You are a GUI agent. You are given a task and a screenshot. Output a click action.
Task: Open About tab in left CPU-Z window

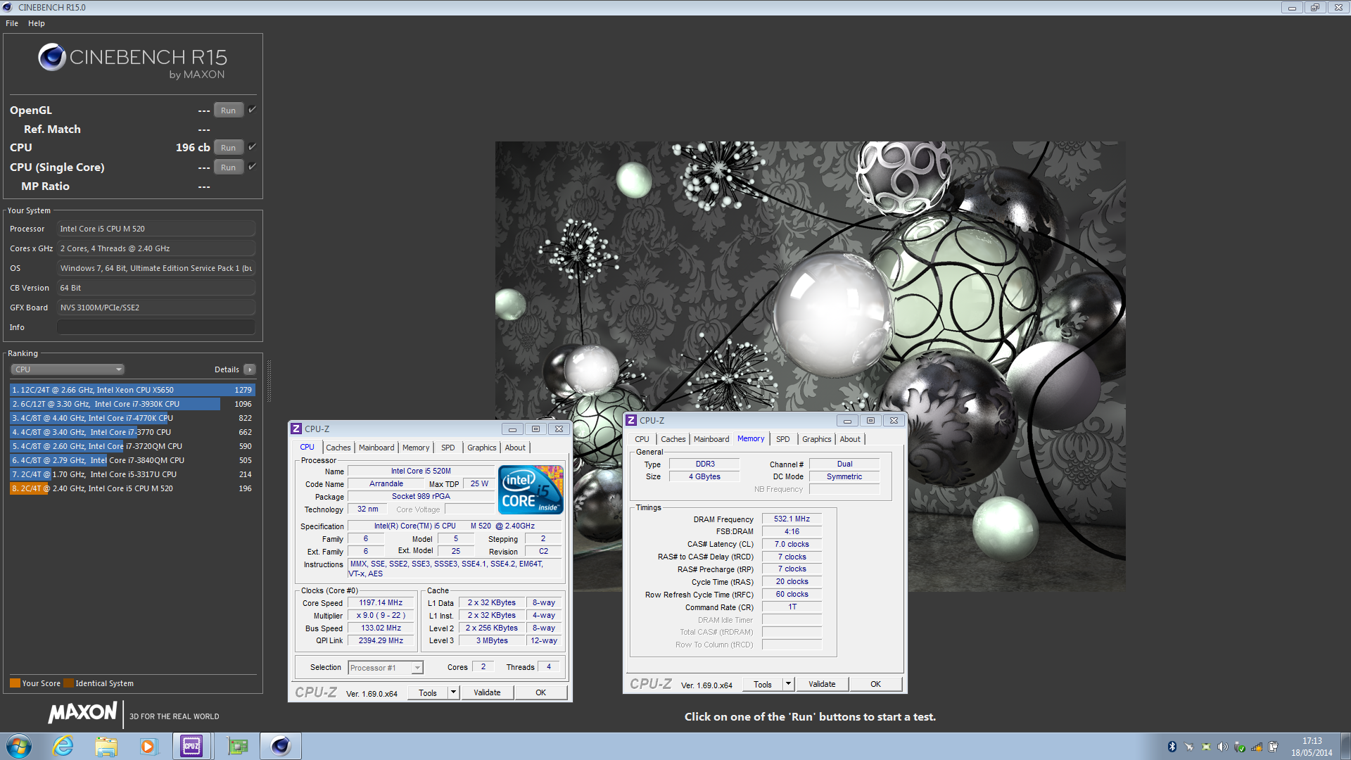515,448
